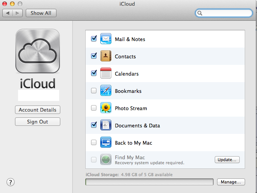Enable the Bookmarks checkbox
This screenshot has width=257, height=193.
[94, 91]
